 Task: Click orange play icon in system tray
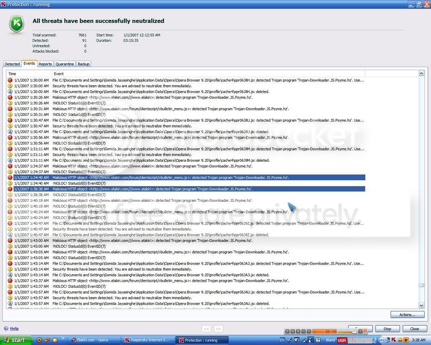click(x=406, y=340)
